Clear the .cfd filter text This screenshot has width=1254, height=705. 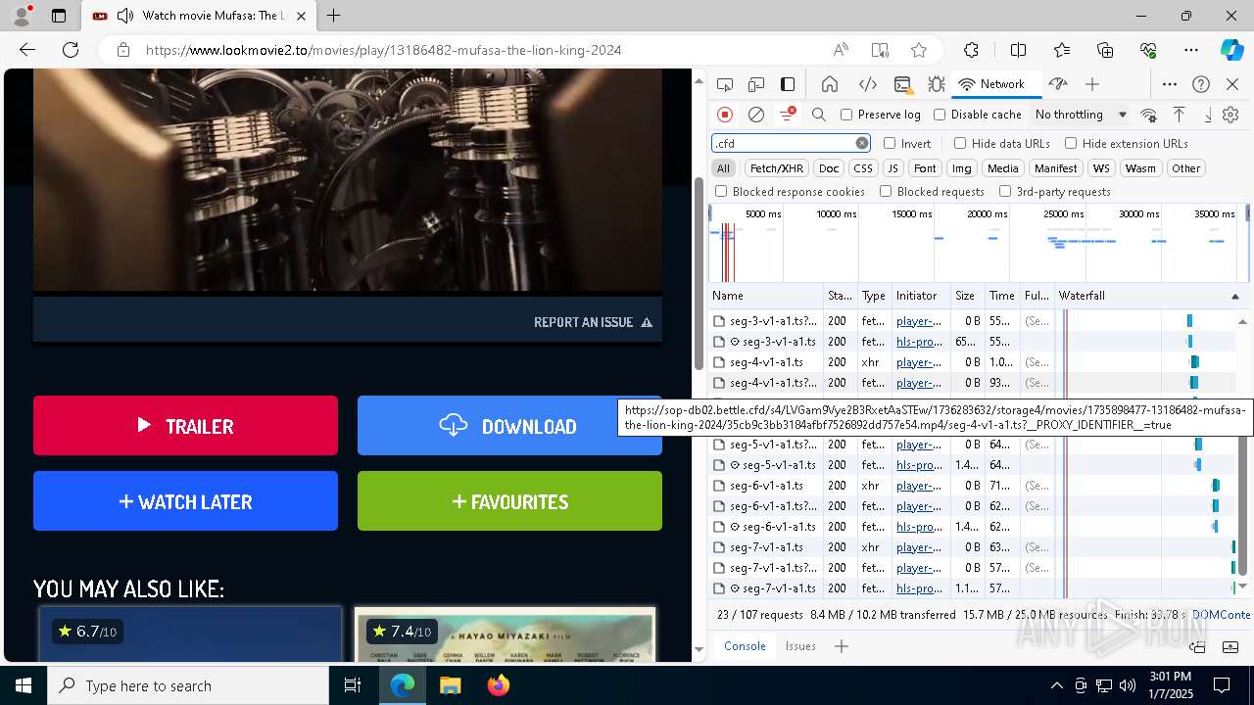[x=862, y=143]
